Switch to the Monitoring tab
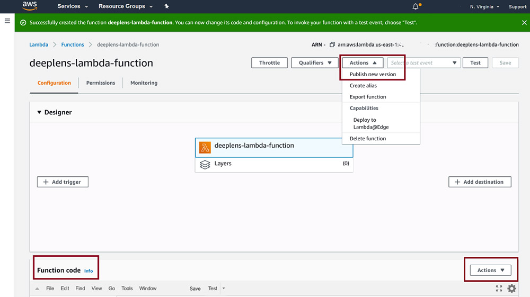 (x=144, y=83)
